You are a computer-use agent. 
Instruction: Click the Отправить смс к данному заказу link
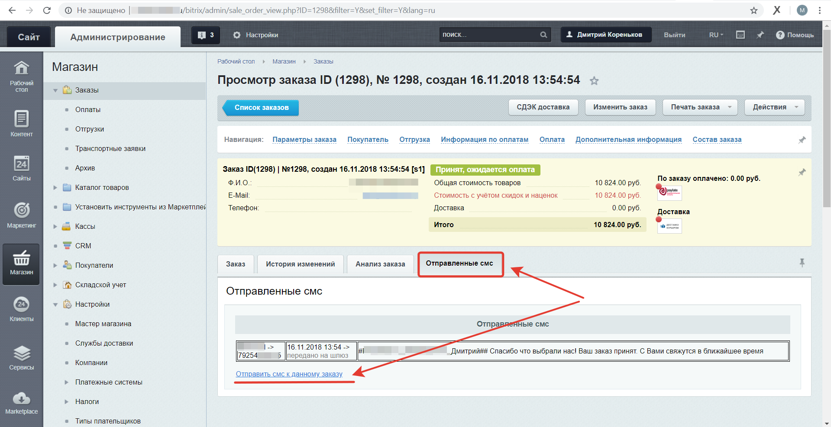tap(289, 374)
